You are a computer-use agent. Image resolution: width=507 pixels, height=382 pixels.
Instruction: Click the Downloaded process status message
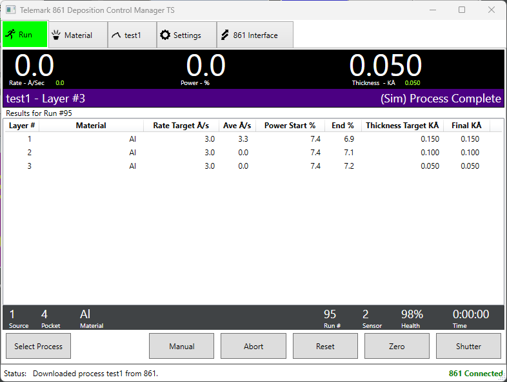pos(95,374)
